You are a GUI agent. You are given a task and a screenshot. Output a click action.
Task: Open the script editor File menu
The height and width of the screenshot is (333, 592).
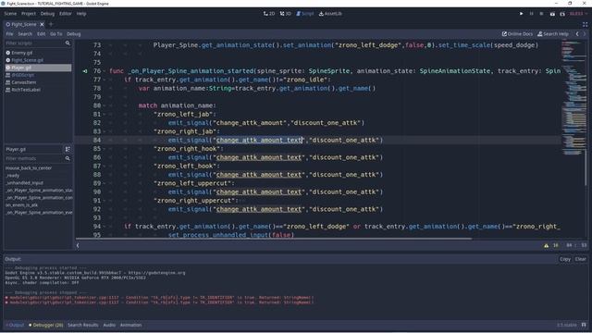click(9, 34)
